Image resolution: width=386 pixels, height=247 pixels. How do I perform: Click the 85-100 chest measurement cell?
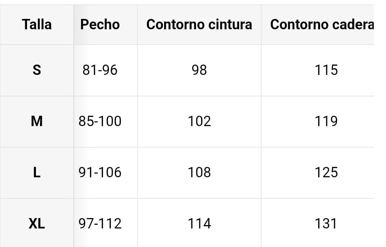[100, 121]
